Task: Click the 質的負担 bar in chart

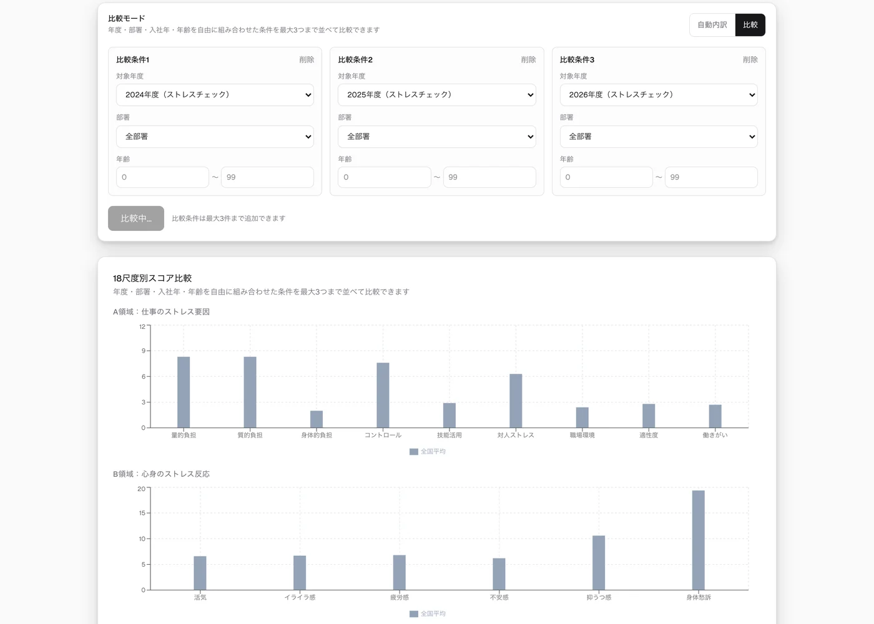Action: point(250,392)
